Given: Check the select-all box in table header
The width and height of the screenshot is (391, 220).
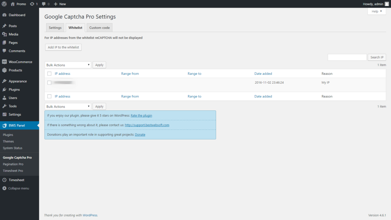Looking at the screenshot, I should pos(49,74).
